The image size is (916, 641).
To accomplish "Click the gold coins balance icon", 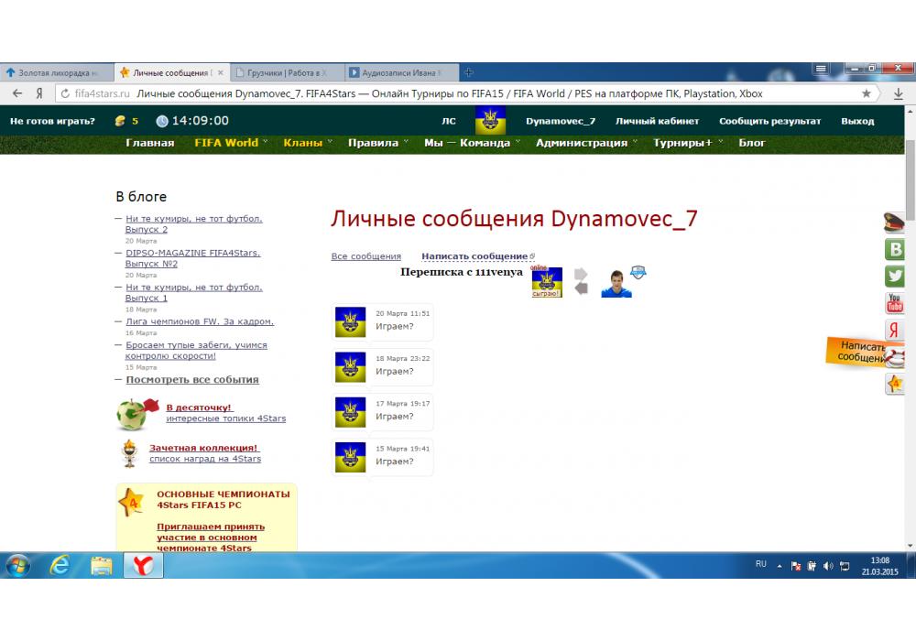I will coord(120,121).
